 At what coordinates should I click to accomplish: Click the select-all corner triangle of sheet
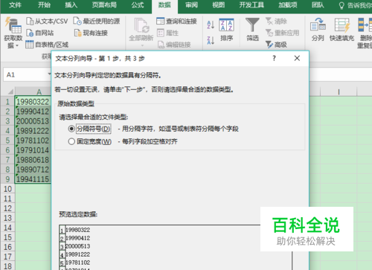click(10, 91)
